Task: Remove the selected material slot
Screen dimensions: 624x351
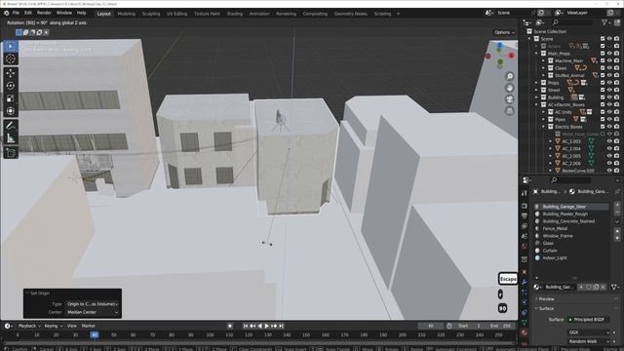Action: tap(617, 213)
